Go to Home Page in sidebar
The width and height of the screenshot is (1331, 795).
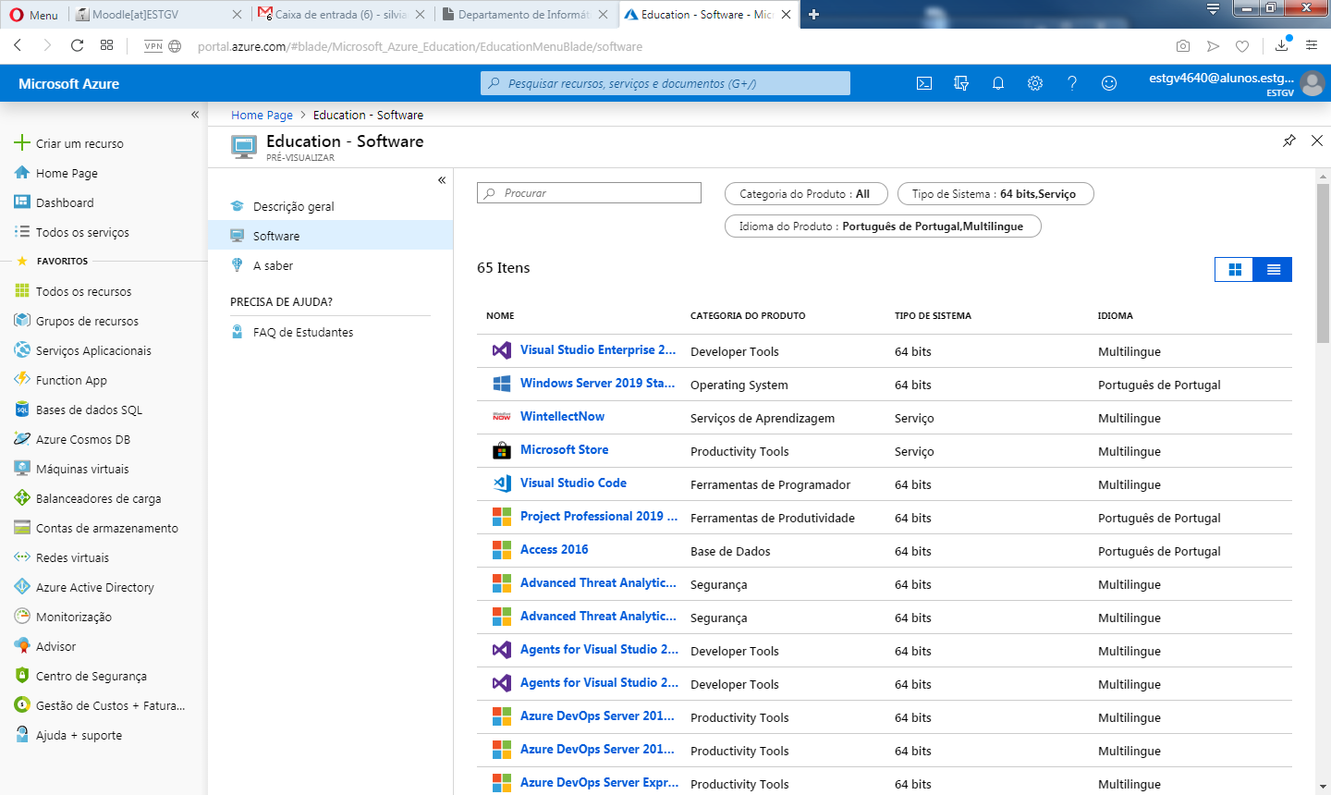coord(67,173)
